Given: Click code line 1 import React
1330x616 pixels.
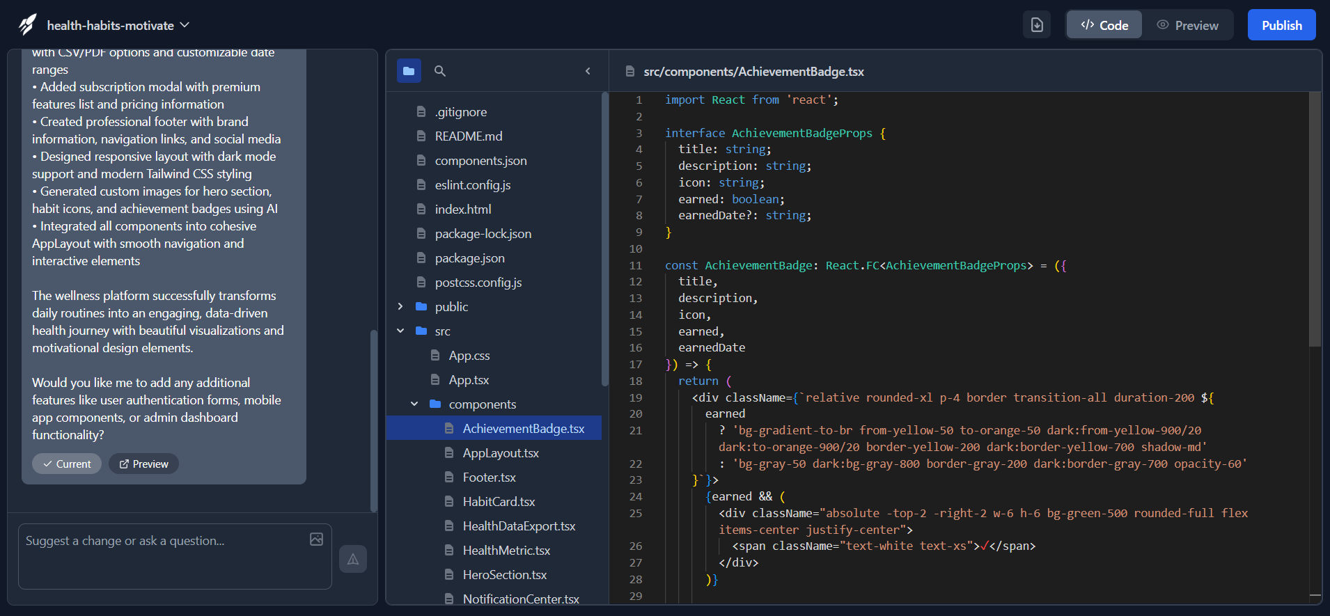Looking at the screenshot, I should (751, 100).
